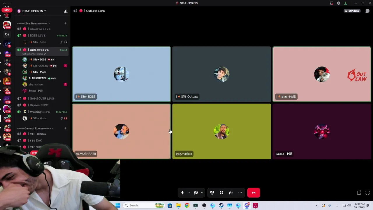The height and width of the screenshot is (210, 373).
Task: Select ST6 BOSS in the member list
Action: [45, 60]
